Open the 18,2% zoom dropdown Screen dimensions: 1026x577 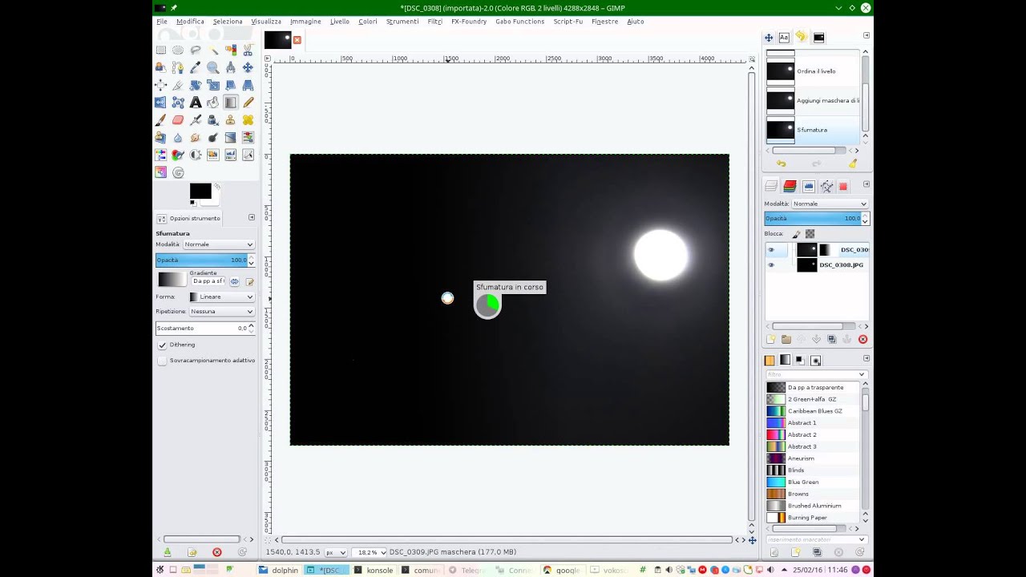tap(371, 552)
